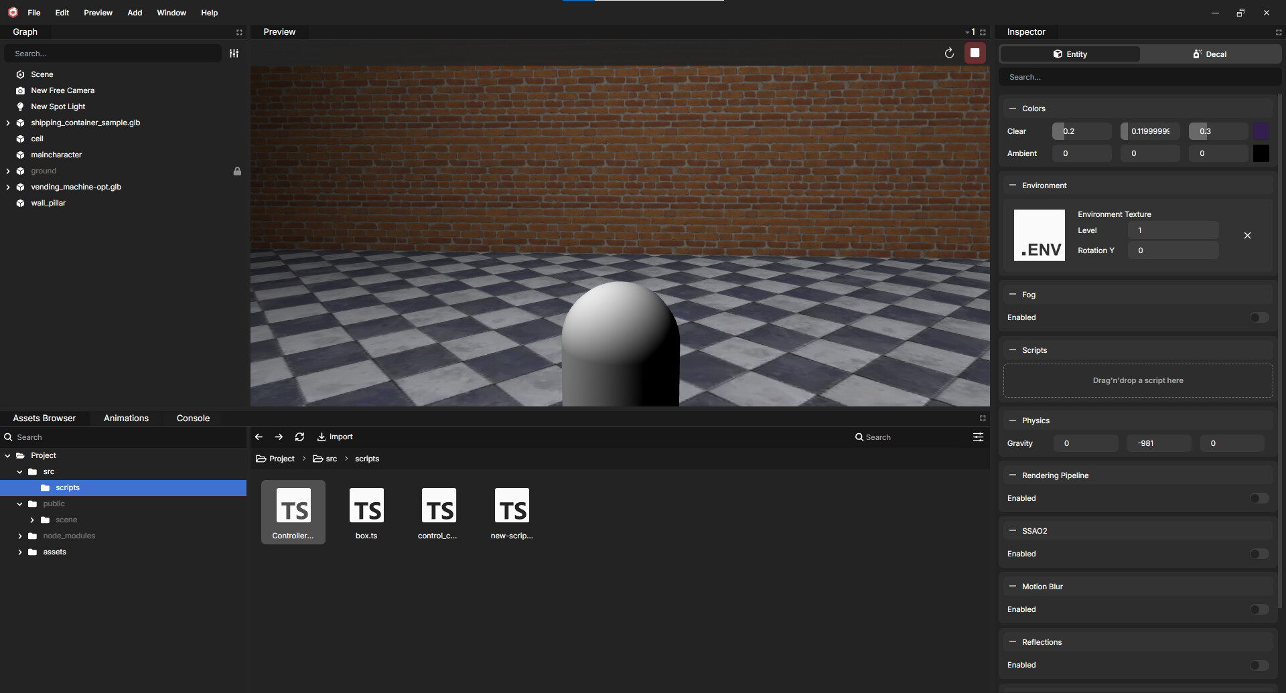Screen dimensions: 1286x693
Task: Click the lock icon on the ground node
Action: [237, 171]
